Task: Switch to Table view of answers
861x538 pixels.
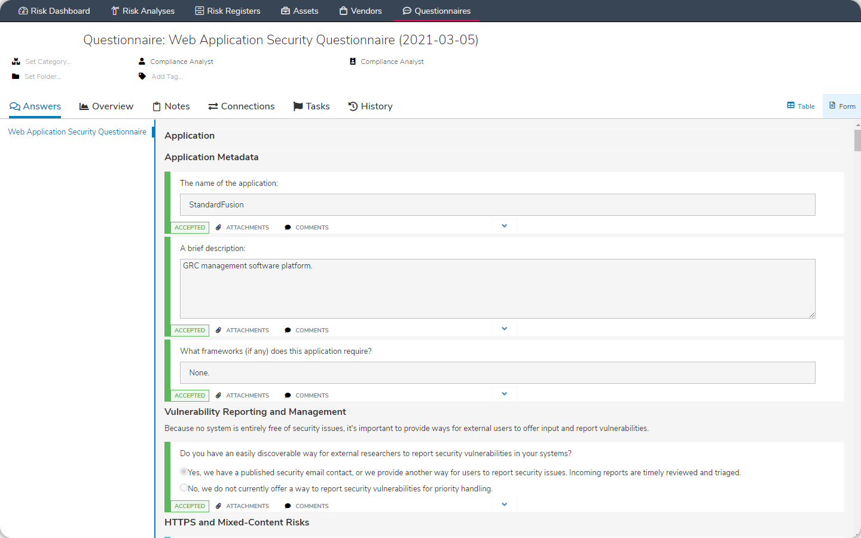Action: pyautogui.click(x=800, y=106)
